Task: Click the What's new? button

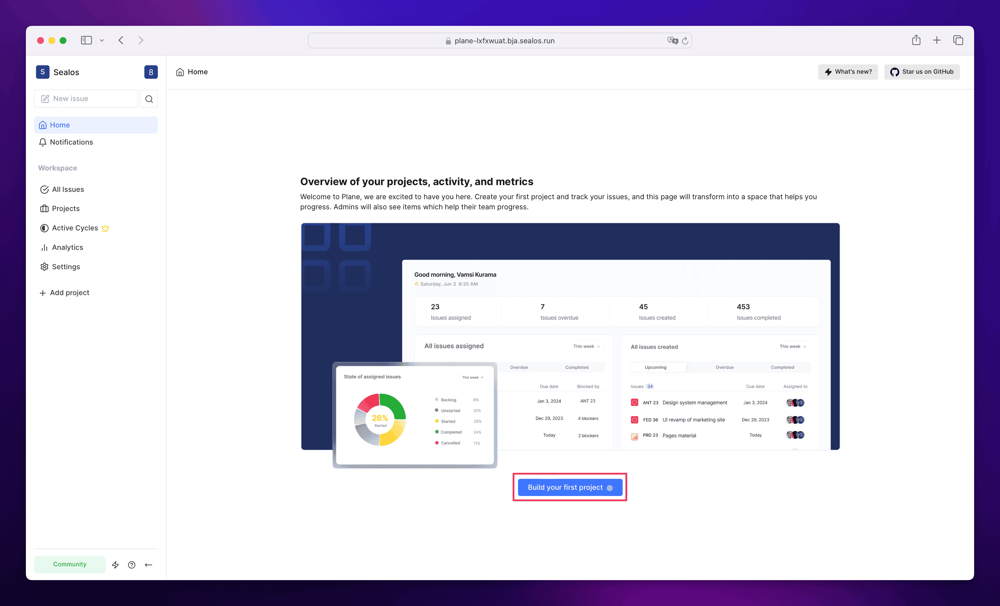Action: (848, 72)
